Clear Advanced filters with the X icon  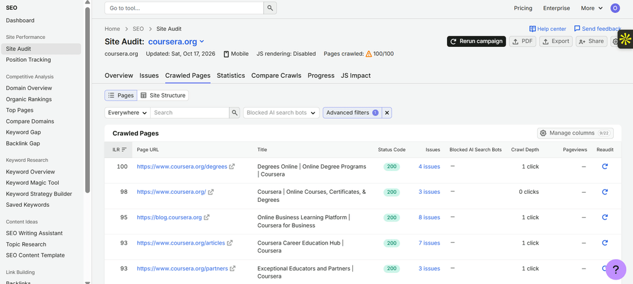click(387, 113)
